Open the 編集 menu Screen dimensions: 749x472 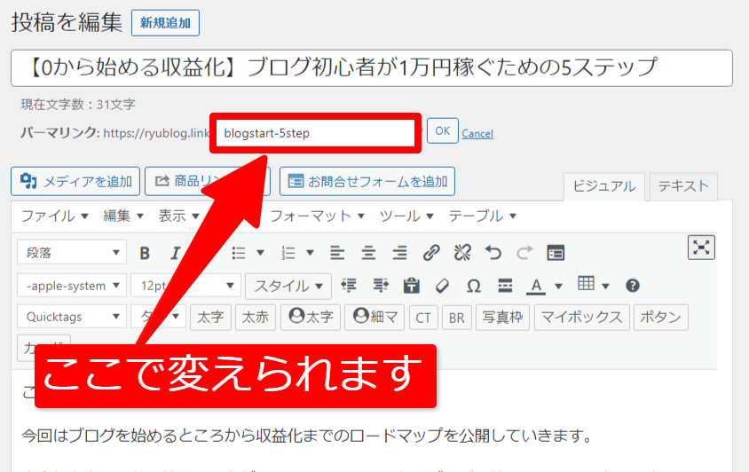[x=123, y=216]
